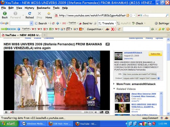This screenshot has width=170, height=127.
Task: Open the Edit menu
Action: point(11,8)
